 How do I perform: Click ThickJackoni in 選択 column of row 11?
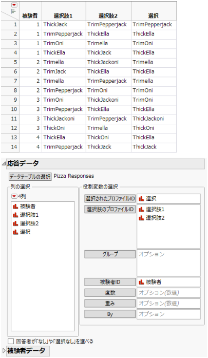click(x=154, y=119)
